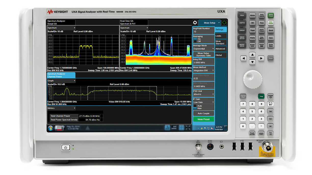The width and height of the screenshot is (312, 175).
Task: Click the User Preset key
Action: [270, 23]
